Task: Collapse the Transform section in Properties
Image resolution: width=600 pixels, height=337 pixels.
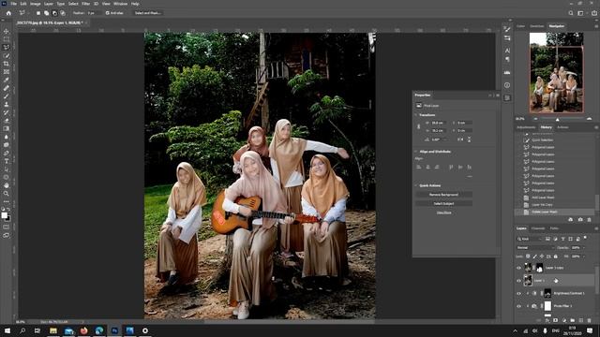Action: [416, 115]
